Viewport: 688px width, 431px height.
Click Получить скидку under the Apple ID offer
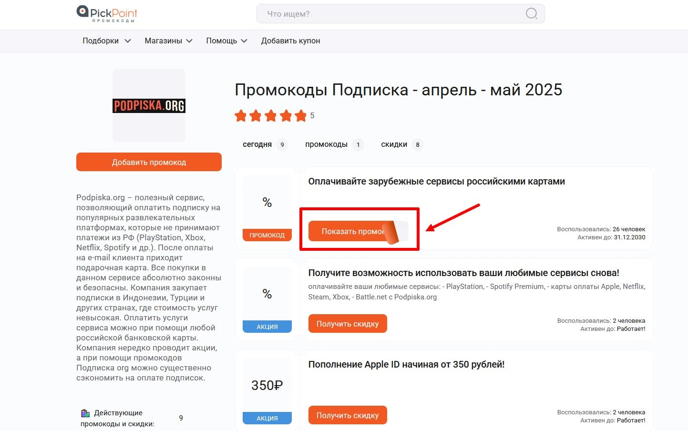[348, 415]
